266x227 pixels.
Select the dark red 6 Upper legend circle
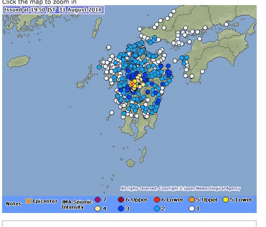120,200
